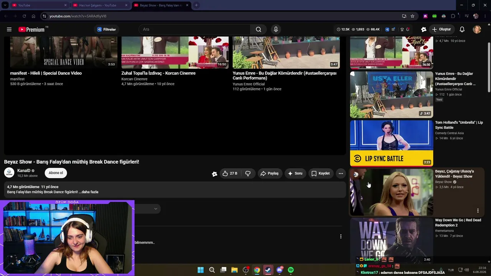Share the video with Paylaş
The height and width of the screenshot is (276, 491).
pyautogui.click(x=269, y=173)
